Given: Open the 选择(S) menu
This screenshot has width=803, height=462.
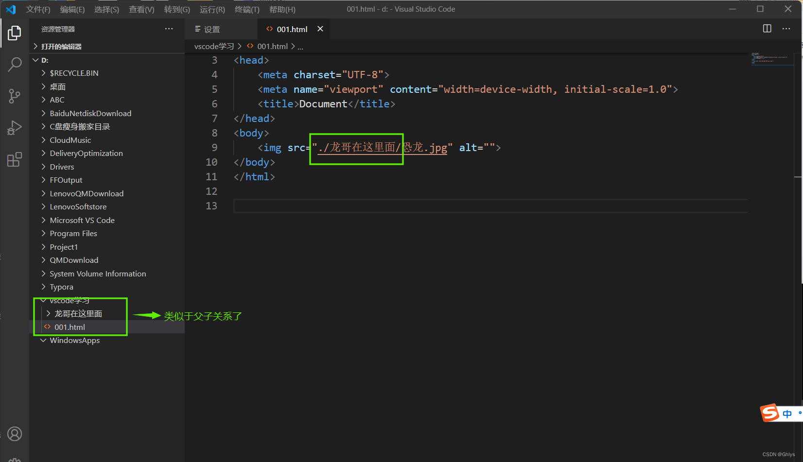Looking at the screenshot, I should click(106, 9).
